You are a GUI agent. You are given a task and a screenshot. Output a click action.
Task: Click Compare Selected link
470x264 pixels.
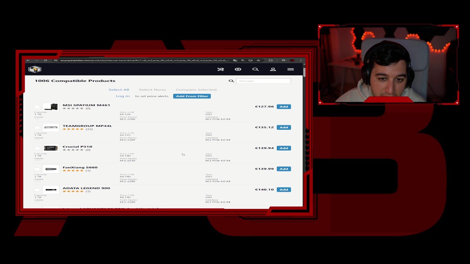196,89
